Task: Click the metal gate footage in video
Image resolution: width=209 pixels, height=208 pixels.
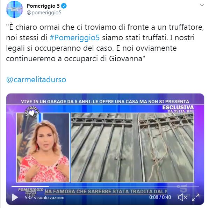Action: 132,147
